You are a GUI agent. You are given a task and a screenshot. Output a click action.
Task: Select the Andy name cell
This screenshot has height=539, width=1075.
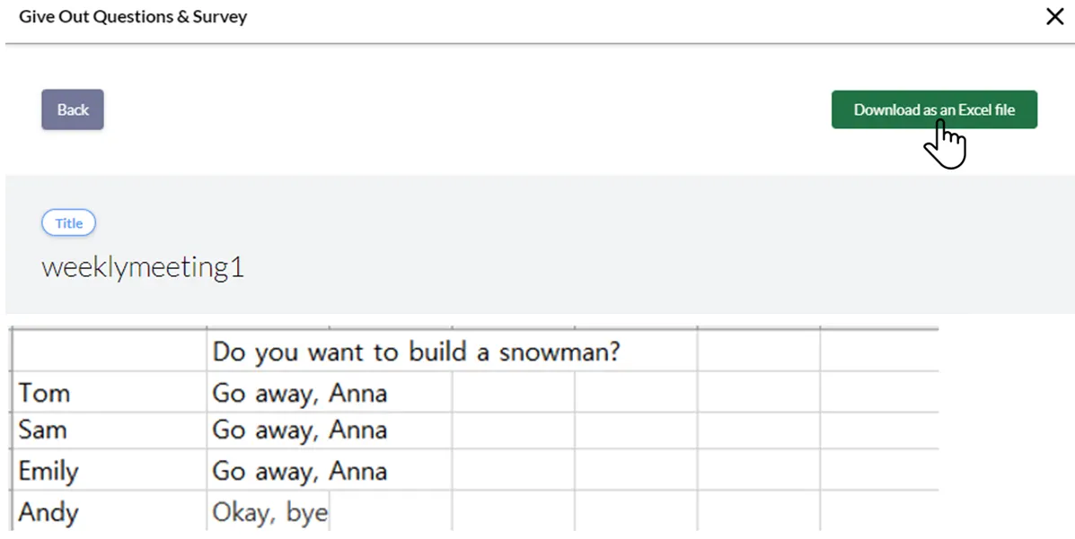click(48, 512)
